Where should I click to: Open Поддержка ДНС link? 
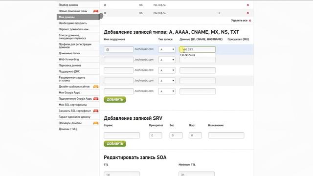click(x=69, y=71)
